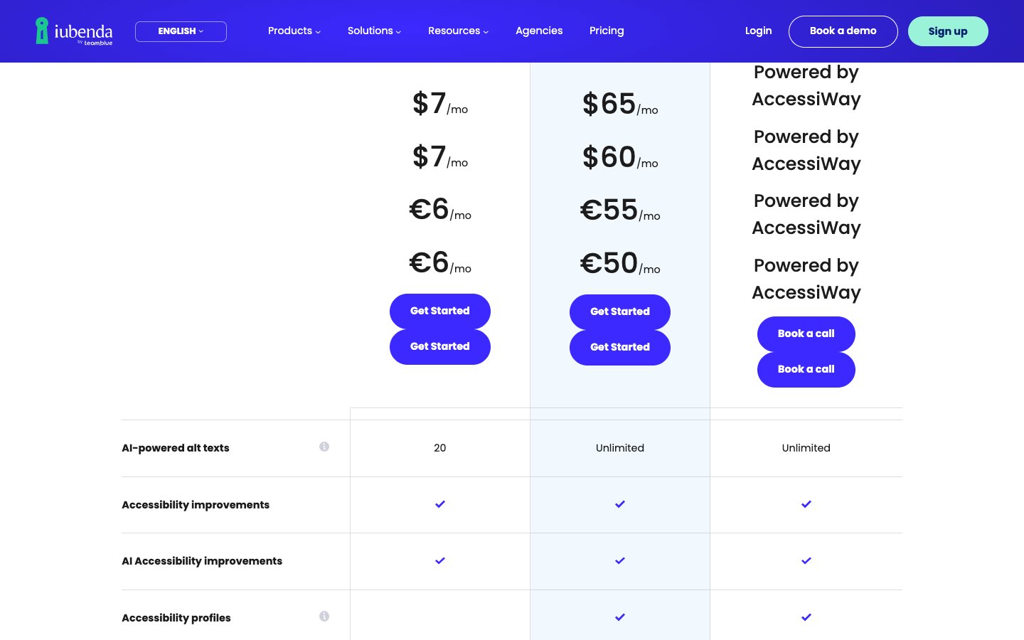Click Accessibility improvements checkmark in $7 plan column
Screen dimensions: 1024x640
point(440,504)
